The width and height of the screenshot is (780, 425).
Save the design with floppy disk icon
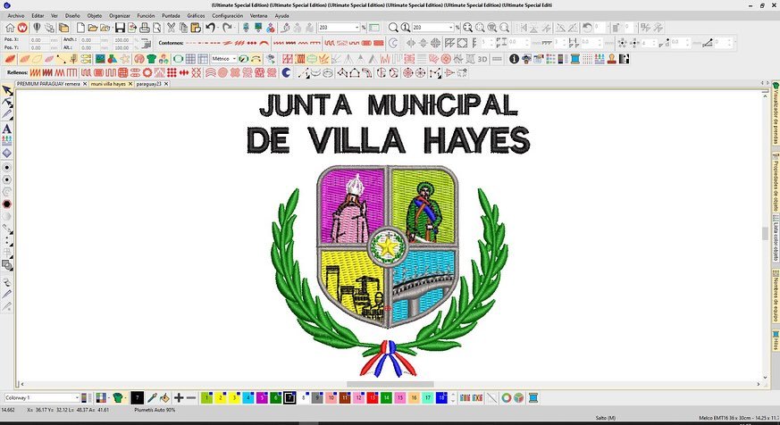tap(120, 28)
